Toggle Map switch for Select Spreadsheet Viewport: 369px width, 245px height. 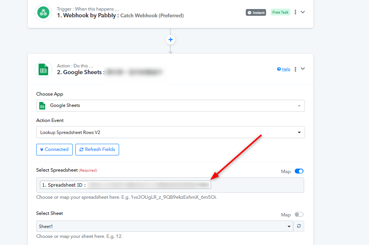(x=299, y=171)
